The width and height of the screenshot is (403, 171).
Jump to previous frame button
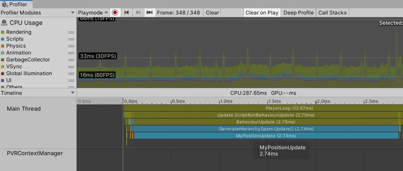coord(126,12)
